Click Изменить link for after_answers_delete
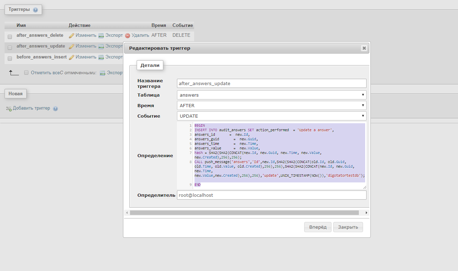 click(86, 35)
